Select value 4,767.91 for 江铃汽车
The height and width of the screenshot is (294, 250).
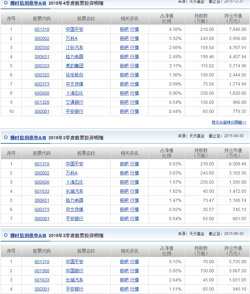(238, 47)
